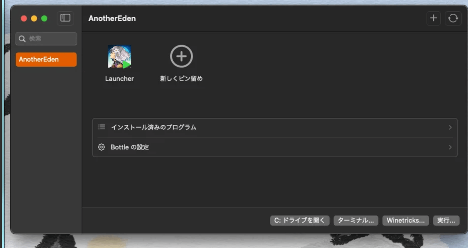Click the plus icon to add a bottle
Viewport: 468px width, 248px height.
tap(433, 18)
